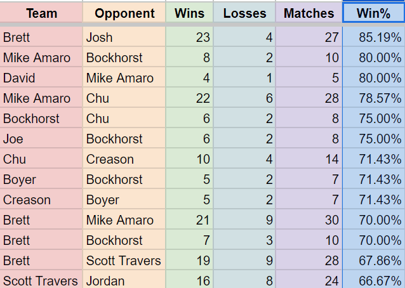
Task: Click the Wins column header
Action: coord(189,13)
